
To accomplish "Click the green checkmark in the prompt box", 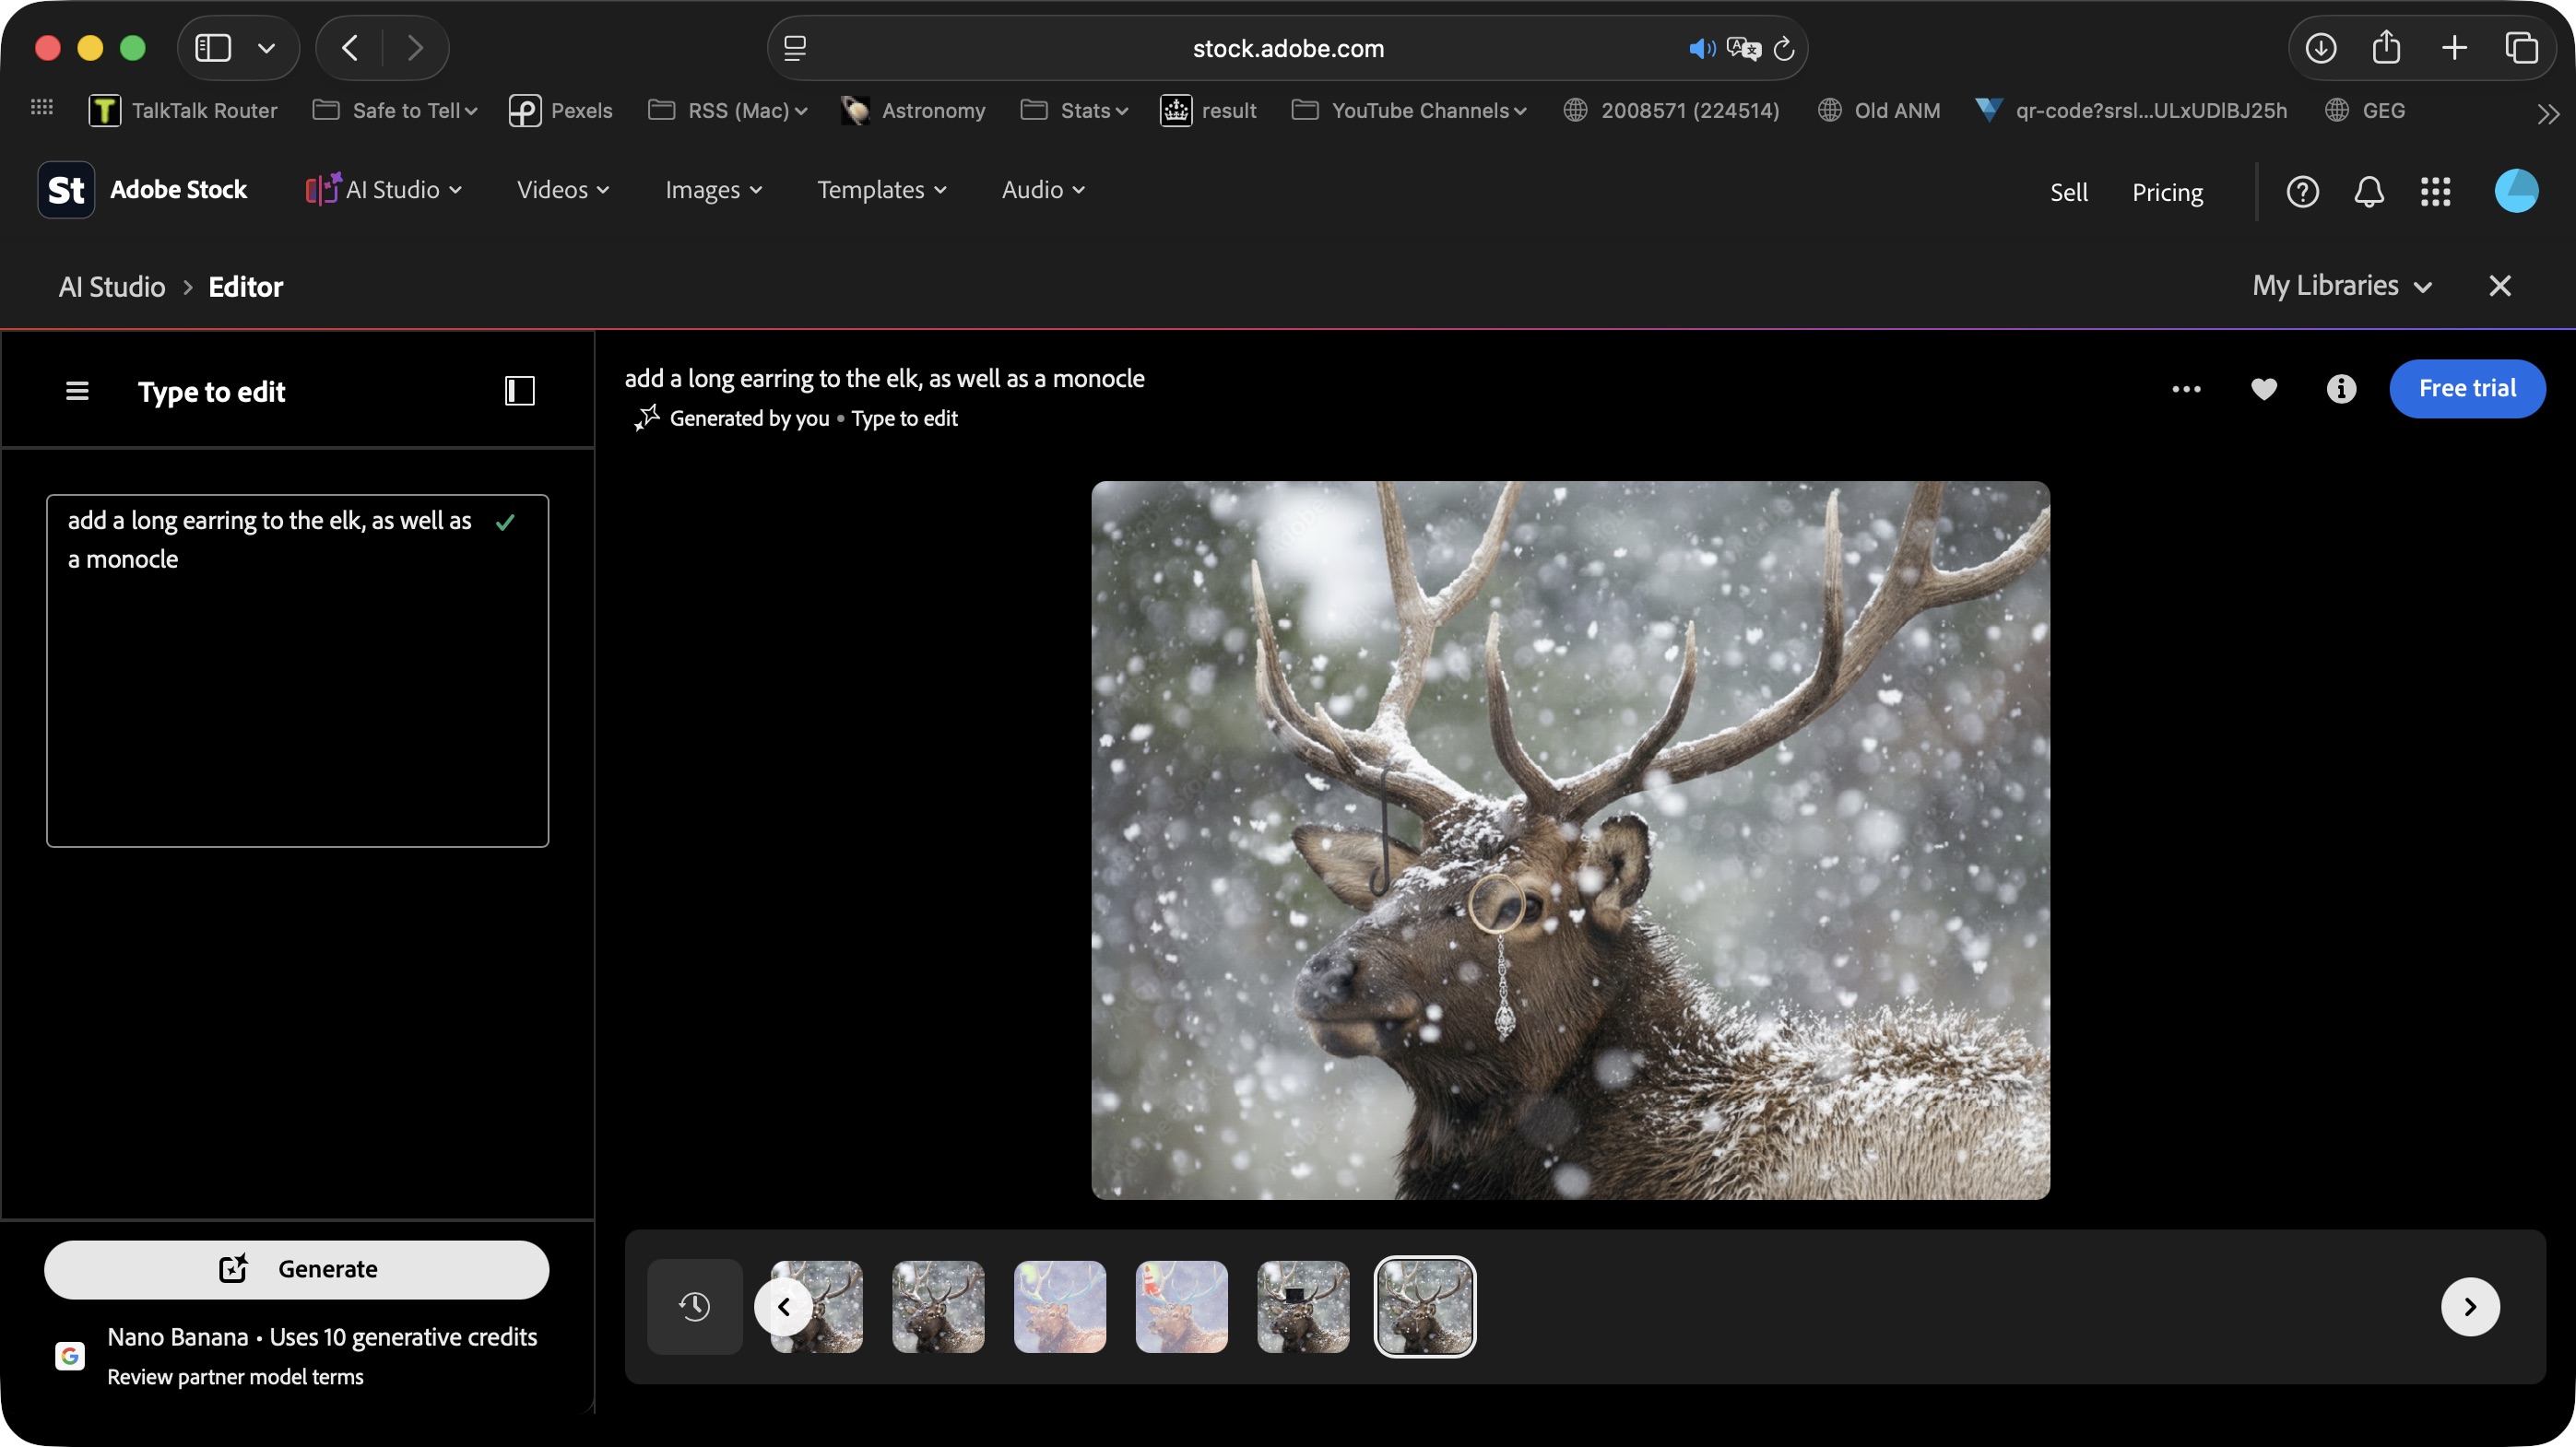I will point(505,523).
